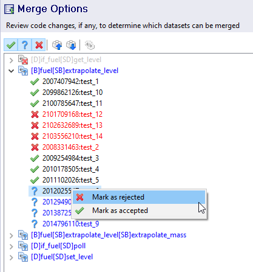
Task: Click the blue up-arrow cube toolbar icon
Action: coord(57,45)
